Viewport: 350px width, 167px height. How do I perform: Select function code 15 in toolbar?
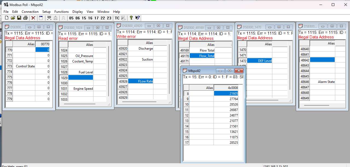84,18
